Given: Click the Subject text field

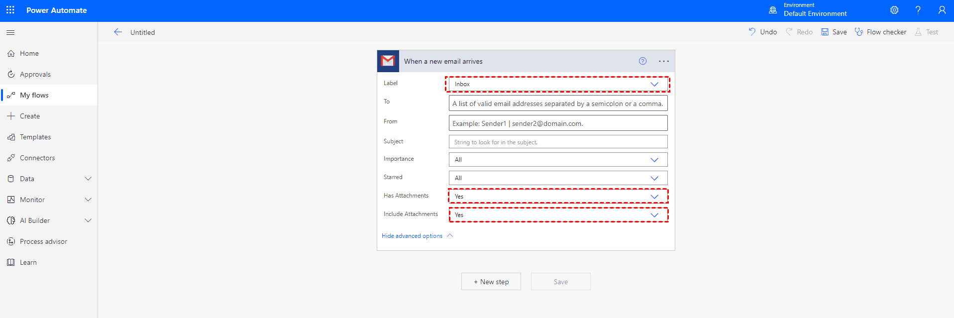Looking at the screenshot, I should [558, 142].
